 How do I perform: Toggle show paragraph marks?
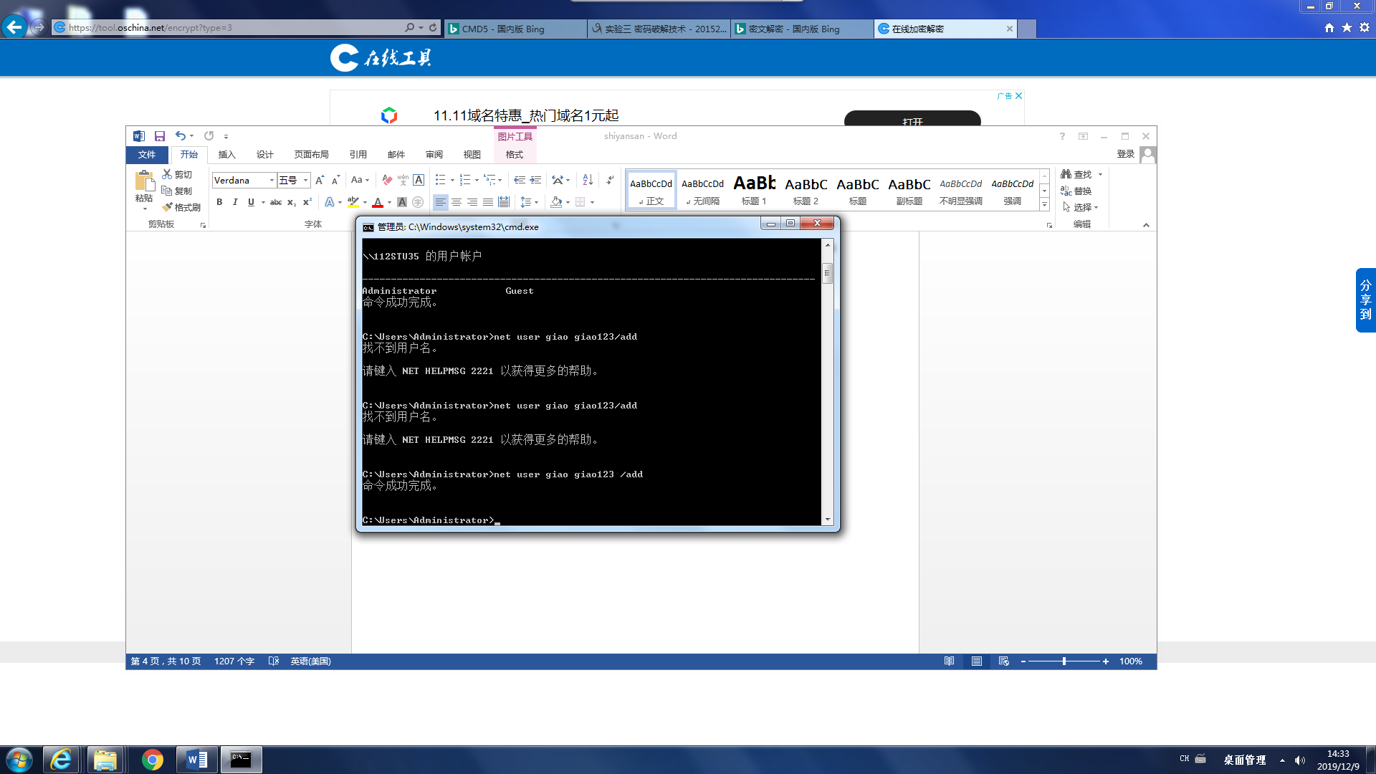point(610,180)
